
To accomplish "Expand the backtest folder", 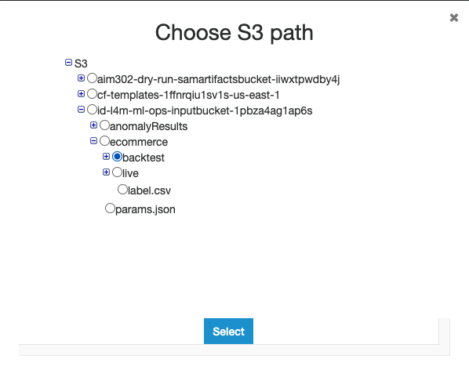I will (106, 156).
